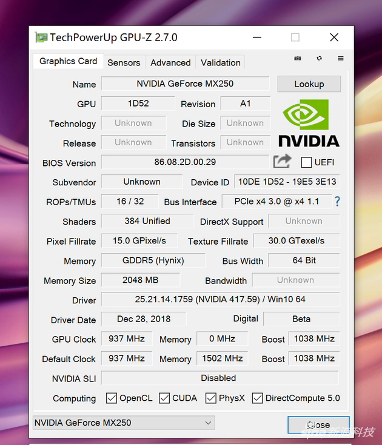Select the Validation tab
This screenshot has height=445, width=382.
click(x=221, y=62)
